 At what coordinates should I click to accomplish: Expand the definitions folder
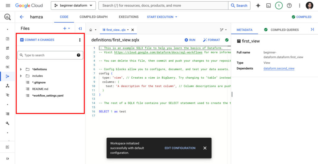pos(21,69)
